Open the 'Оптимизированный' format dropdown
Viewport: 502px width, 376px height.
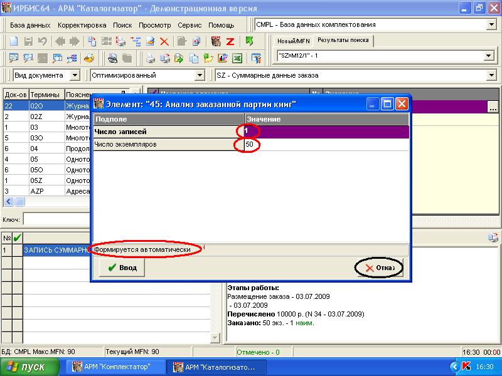click(x=200, y=75)
